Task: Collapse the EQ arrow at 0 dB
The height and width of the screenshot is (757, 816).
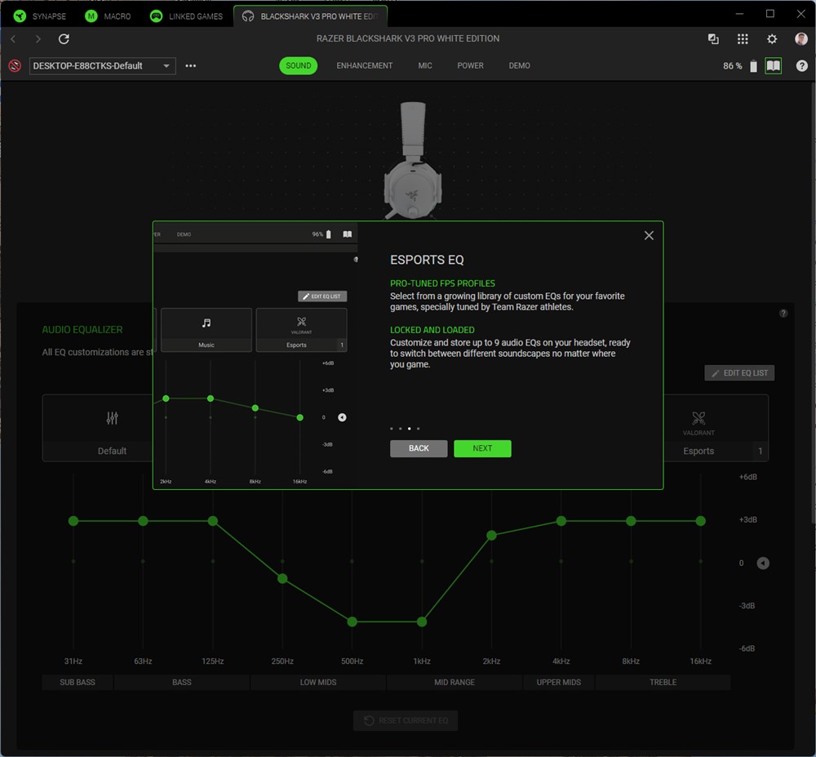Action: (763, 563)
